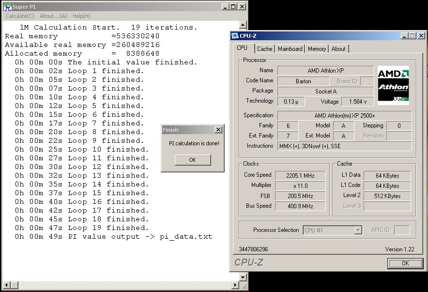Click OK in the Finish dialog
The height and width of the screenshot is (292, 428).
pyautogui.click(x=193, y=160)
